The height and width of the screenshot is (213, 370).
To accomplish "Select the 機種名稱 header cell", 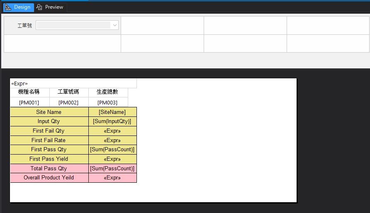I will coord(29,92).
